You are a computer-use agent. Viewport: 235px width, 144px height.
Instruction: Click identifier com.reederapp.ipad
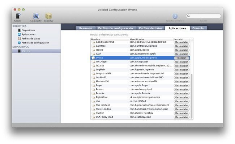pyautogui.click(x=141, y=89)
